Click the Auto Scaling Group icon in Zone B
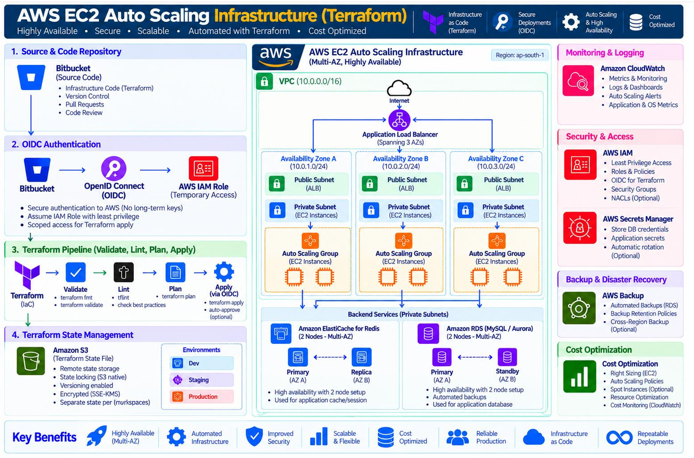 (404, 241)
